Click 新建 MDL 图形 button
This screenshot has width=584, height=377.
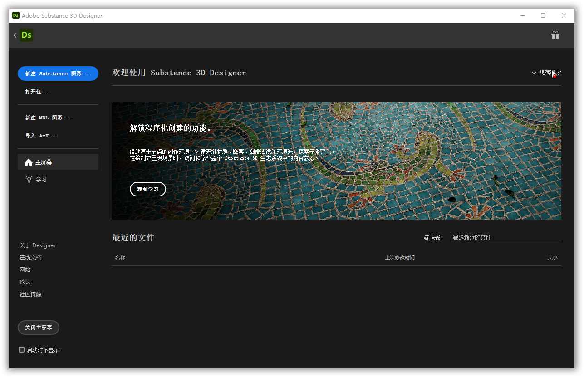(x=48, y=118)
